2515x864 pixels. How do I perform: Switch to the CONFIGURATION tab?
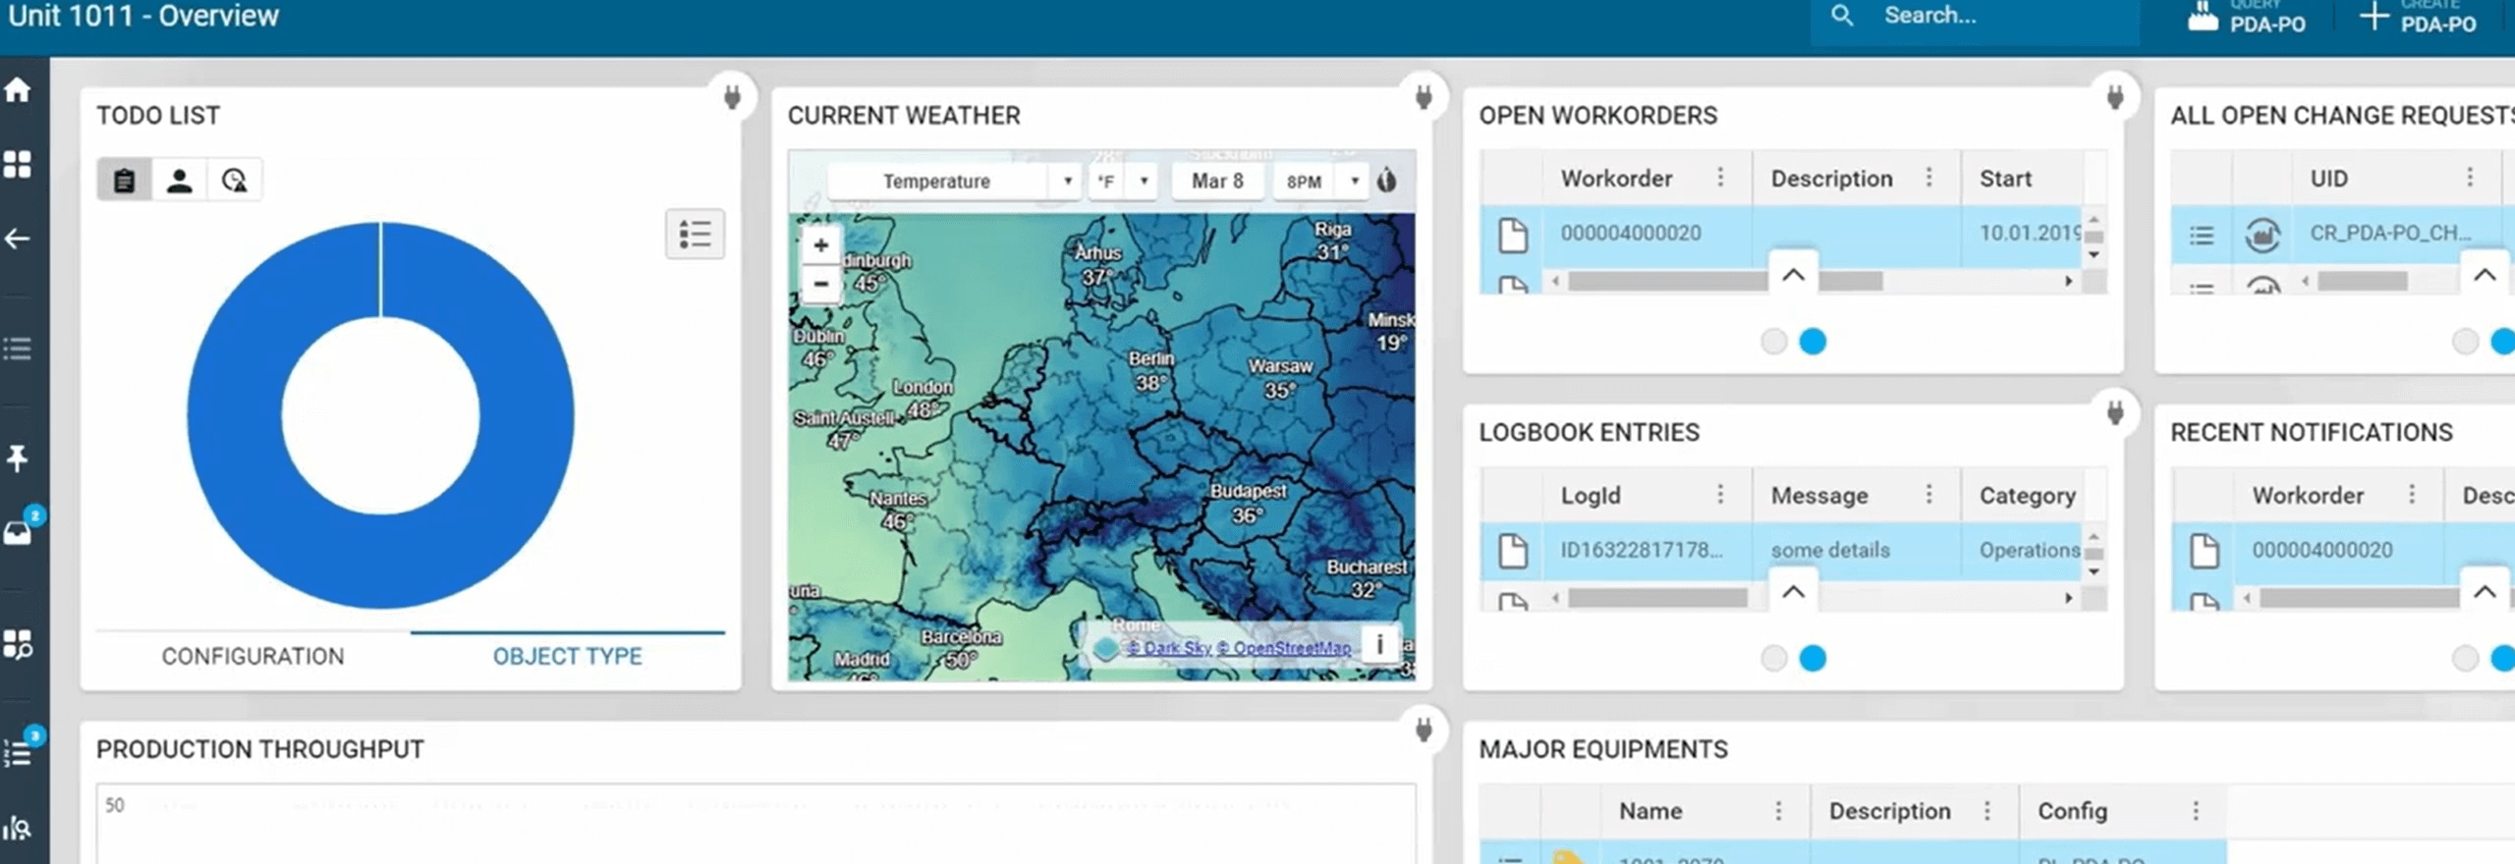click(x=252, y=656)
